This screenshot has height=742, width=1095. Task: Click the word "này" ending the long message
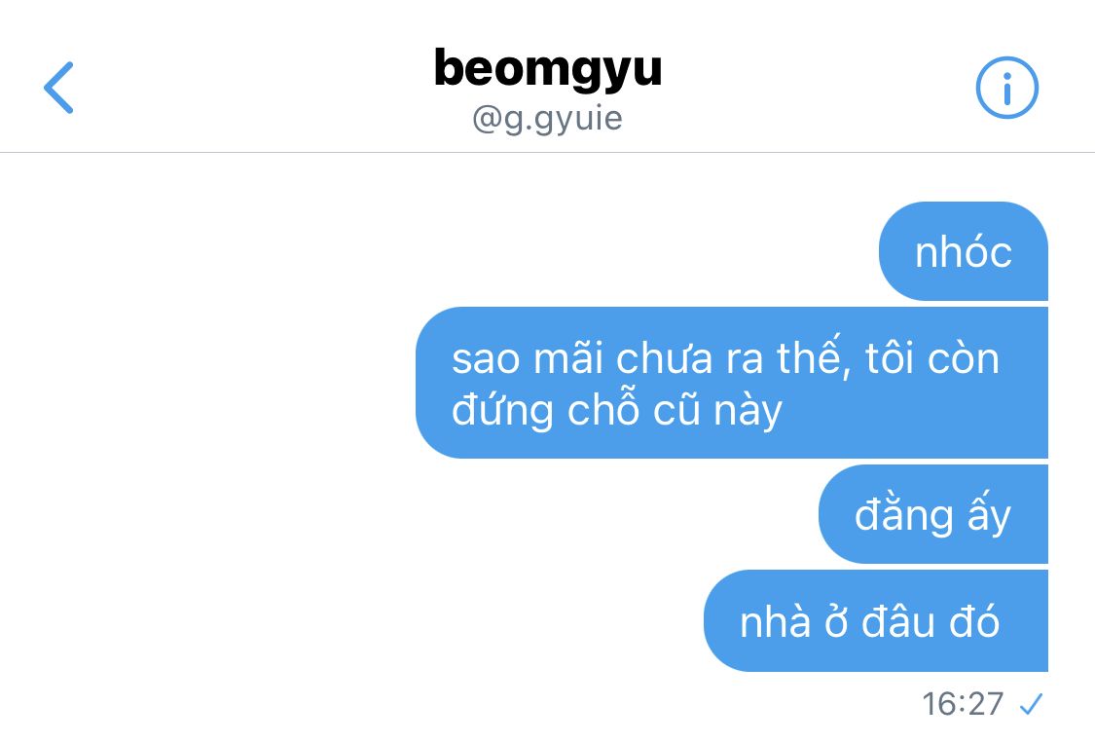click(748, 411)
